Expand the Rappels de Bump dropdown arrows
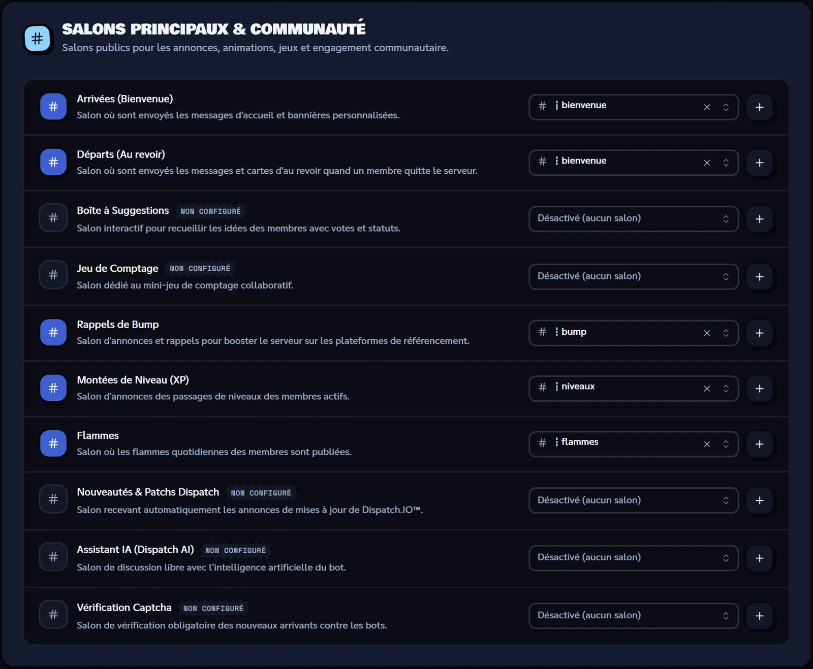The image size is (813, 669). click(x=726, y=333)
